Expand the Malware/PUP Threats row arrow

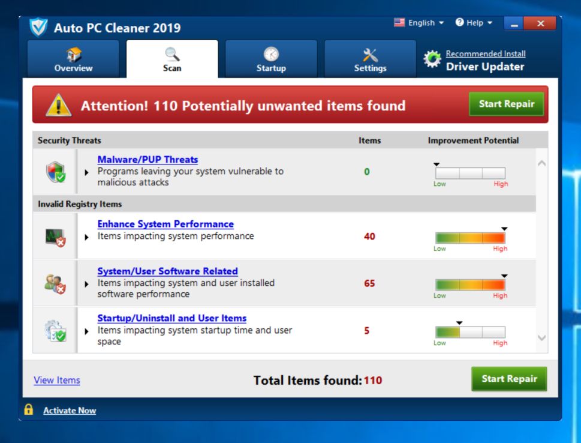(87, 172)
